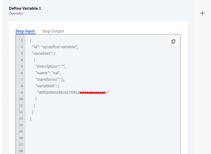Select line number 13 in the gutter
The width and height of the screenshot is (211, 154).
tap(21, 118)
